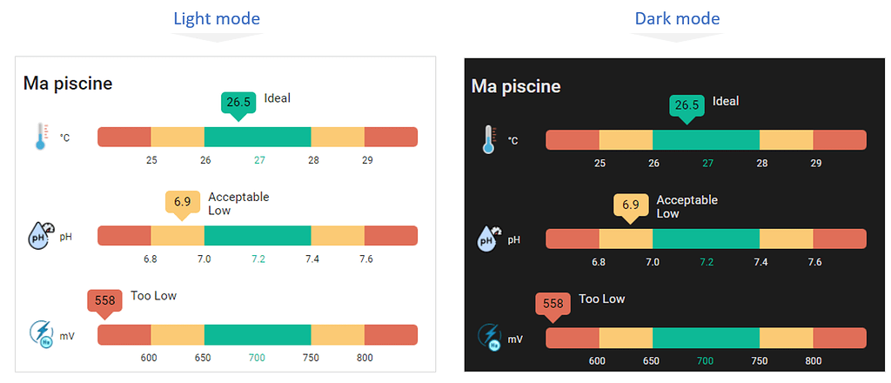Image resolution: width=891 pixels, height=383 pixels.
Task: Click the Acceptable Low label in light mode
Action: (x=238, y=204)
